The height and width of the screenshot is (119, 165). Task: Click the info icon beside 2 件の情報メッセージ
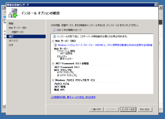[54, 30]
